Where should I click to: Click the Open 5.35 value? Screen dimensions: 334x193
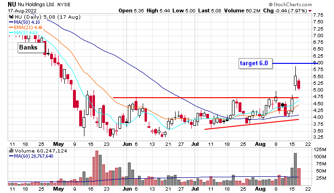coord(131,10)
